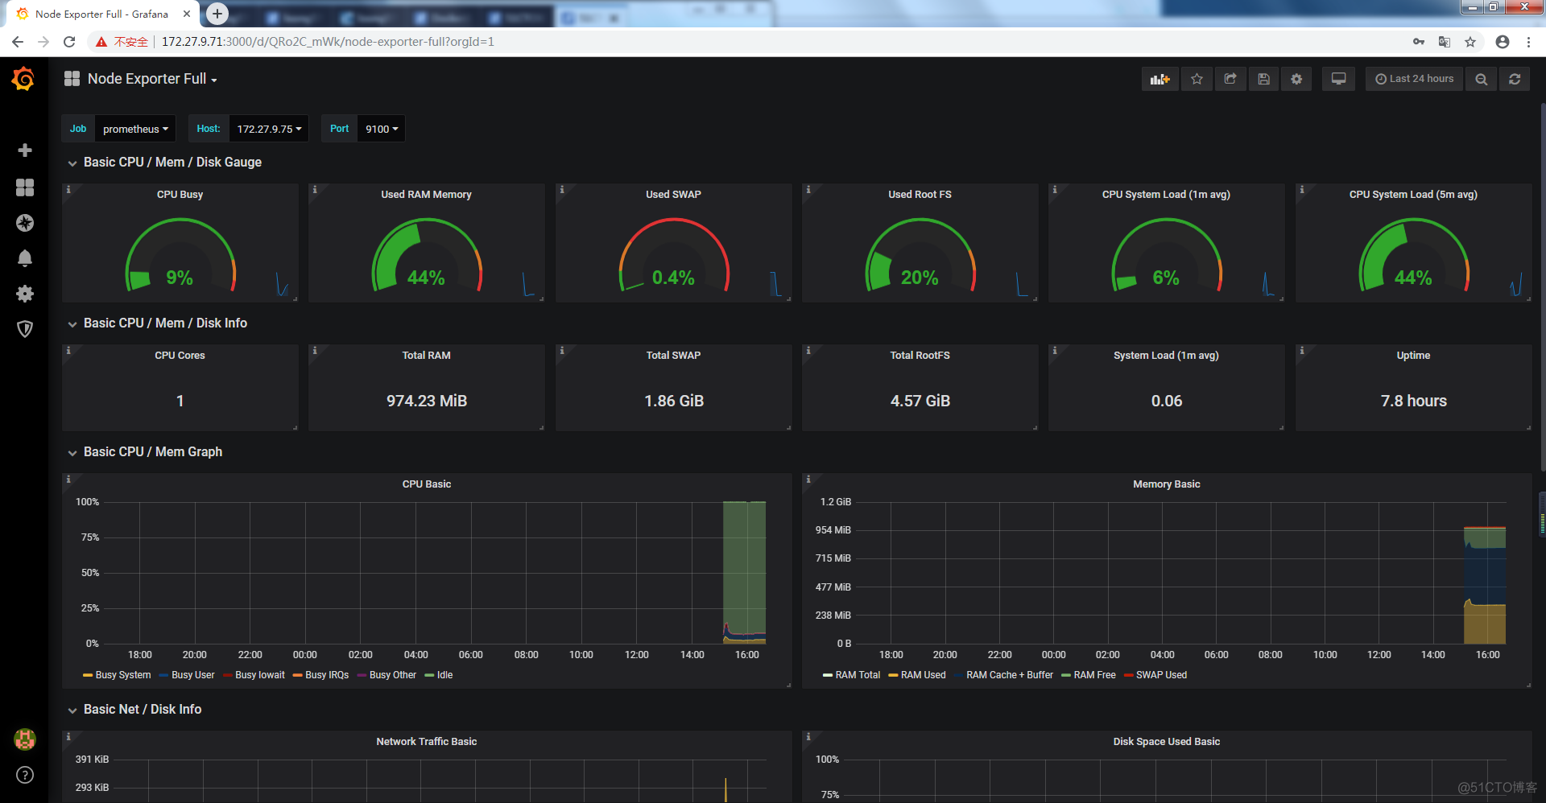Viewport: 1546px width, 803px height.
Task: Open the CPU Busy panel title menu
Action: (x=180, y=195)
